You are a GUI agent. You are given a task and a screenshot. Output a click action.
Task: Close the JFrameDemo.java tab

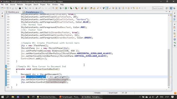click(41, 12)
